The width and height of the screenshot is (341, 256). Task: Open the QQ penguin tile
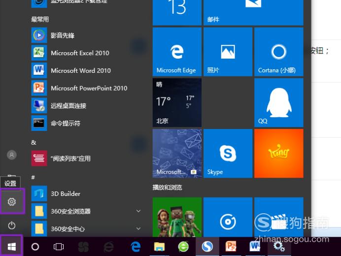click(x=279, y=102)
